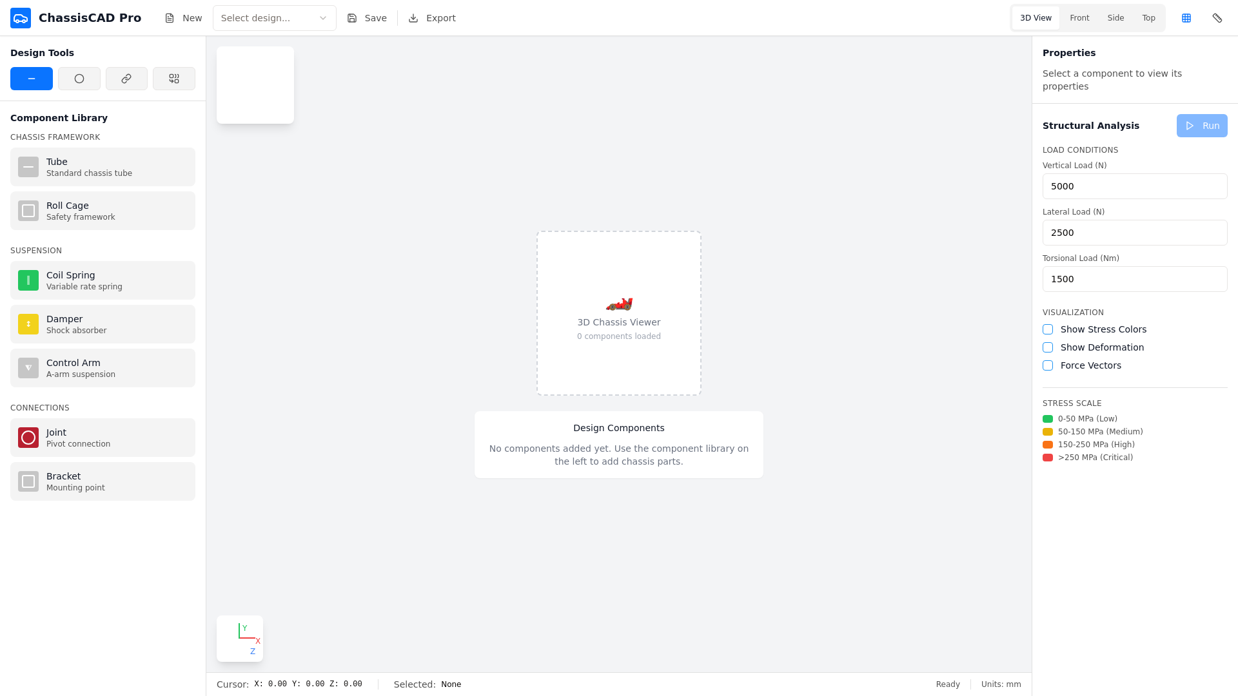Select the link connection design tool

(126, 79)
